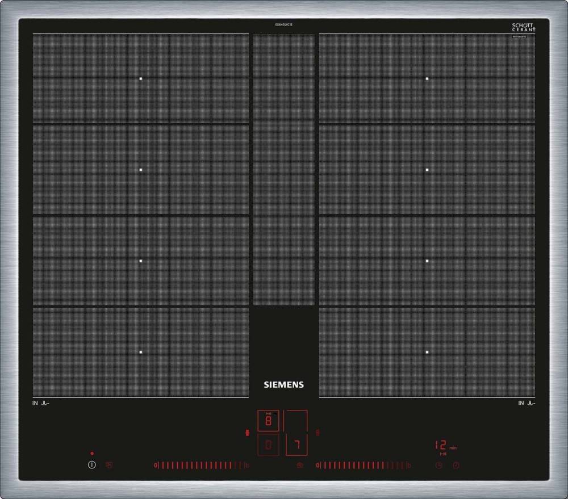Tap the boost 'b' on right slider
The image size is (568, 499).
pos(408,466)
